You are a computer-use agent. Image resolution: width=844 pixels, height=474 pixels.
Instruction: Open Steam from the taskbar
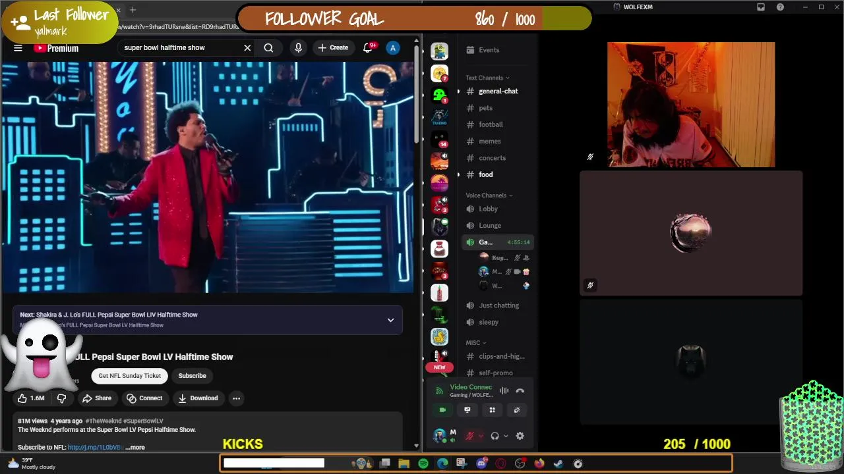click(558, 463)
